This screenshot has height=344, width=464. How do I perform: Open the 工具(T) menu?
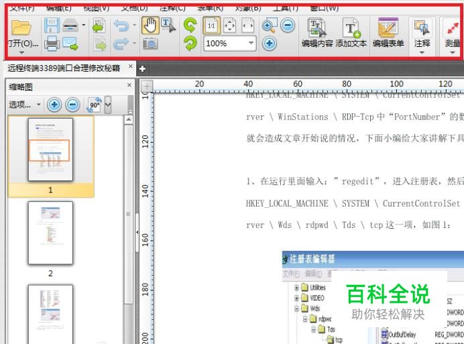[286, 8]
